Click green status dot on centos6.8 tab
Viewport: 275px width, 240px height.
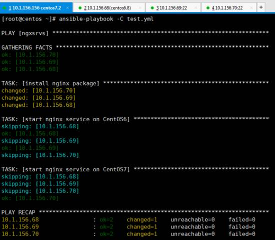(x=80, y=8)
